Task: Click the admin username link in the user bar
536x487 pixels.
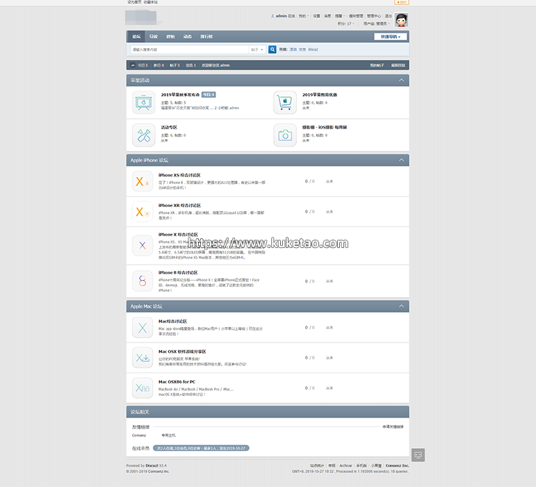Action: (x=282, y=16)
